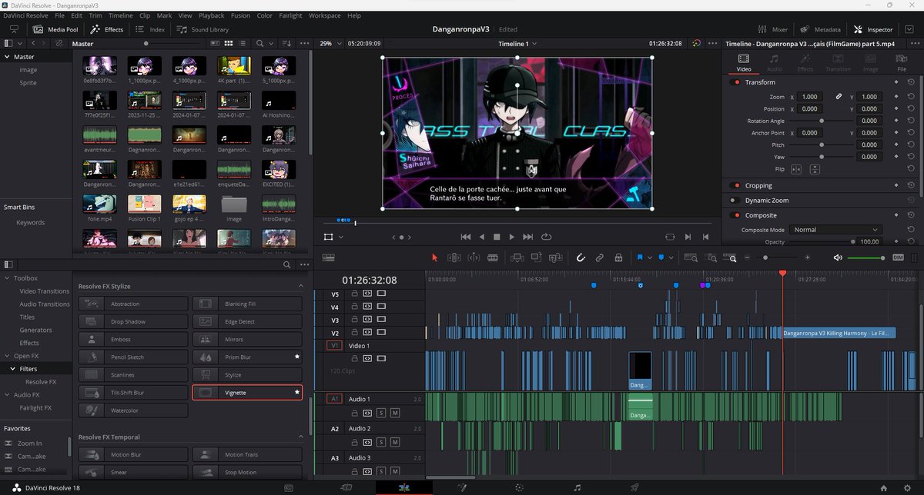The image size is (924, 495).
Task: Open the Fairlight menu
Action: pos(290,15)
